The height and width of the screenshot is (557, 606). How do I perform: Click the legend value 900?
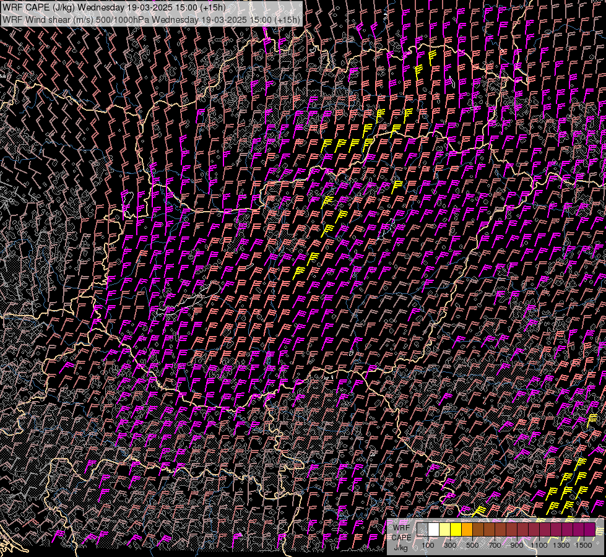[x=517, y=545]
